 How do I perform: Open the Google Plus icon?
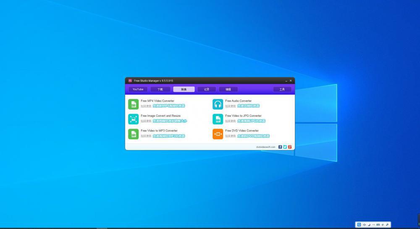tap(290, 147)
